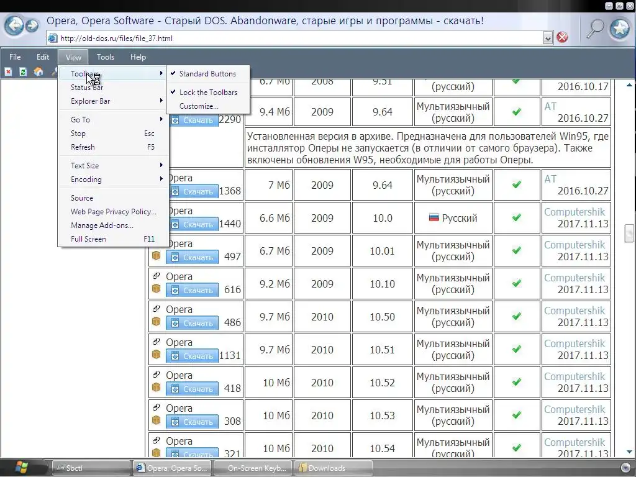
Task: Open Favorites with the star icon
Action: pos(620,29)
